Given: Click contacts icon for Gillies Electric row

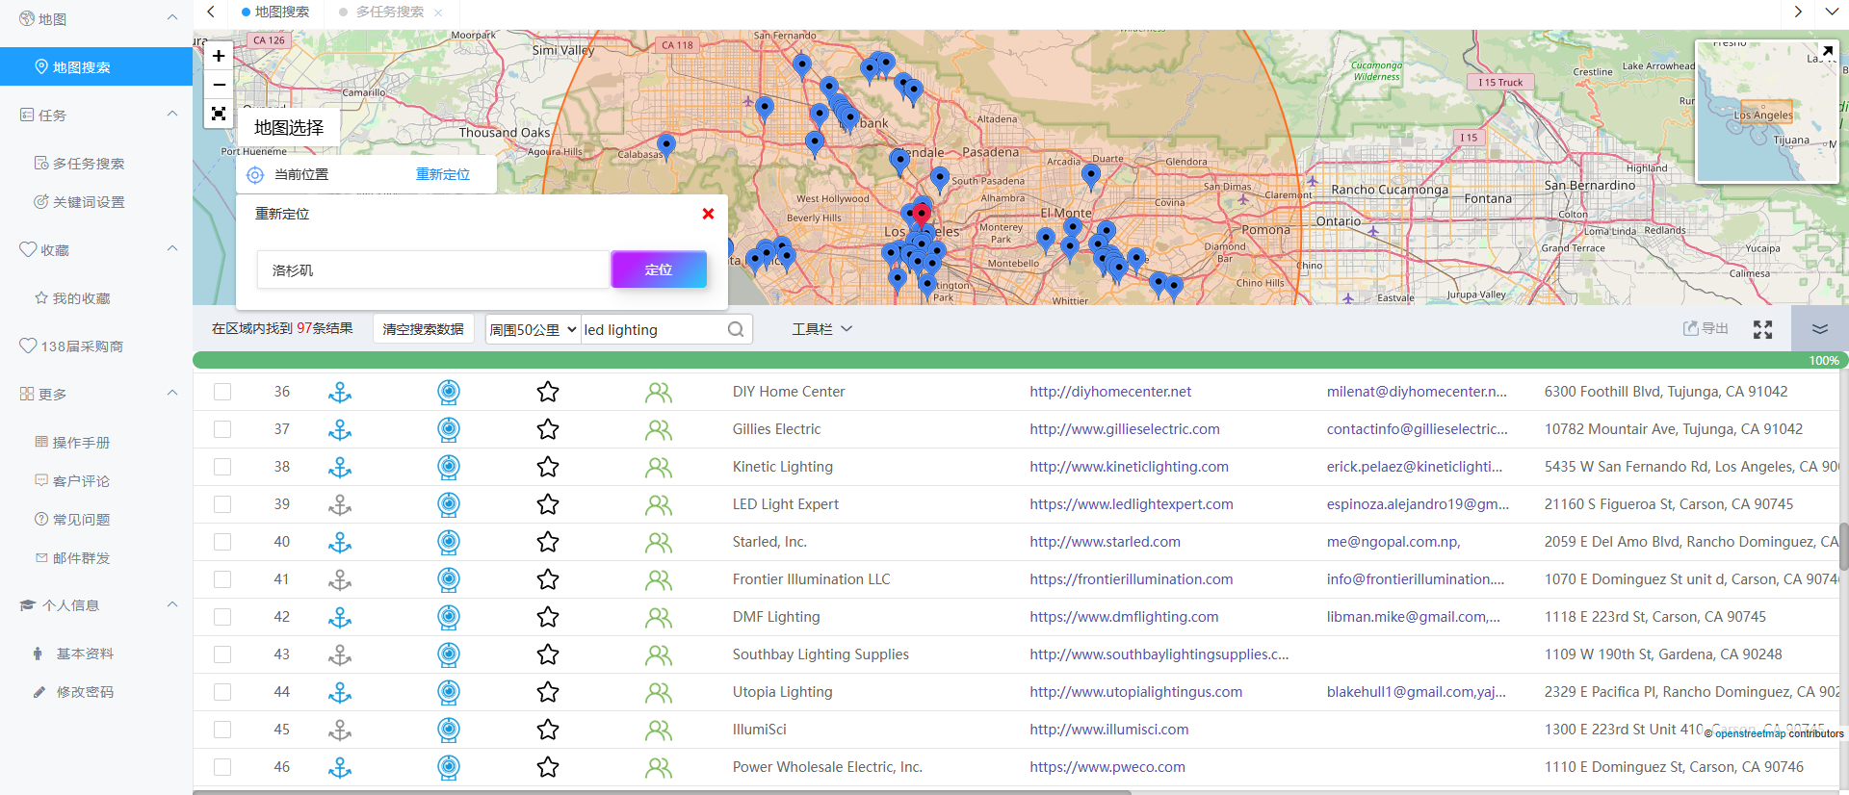Looking at the screenshot, I should (659, 429).
